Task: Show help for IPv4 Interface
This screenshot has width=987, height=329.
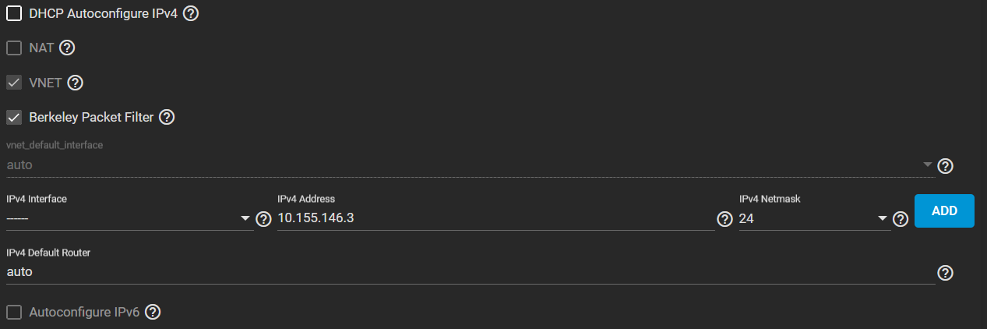Action: pos(263,219)
